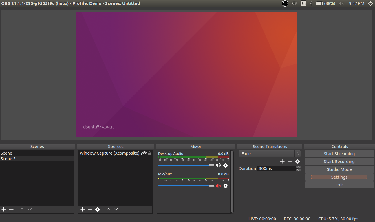Enable Studio Mode
375x222 pixels.
(339, 169)
